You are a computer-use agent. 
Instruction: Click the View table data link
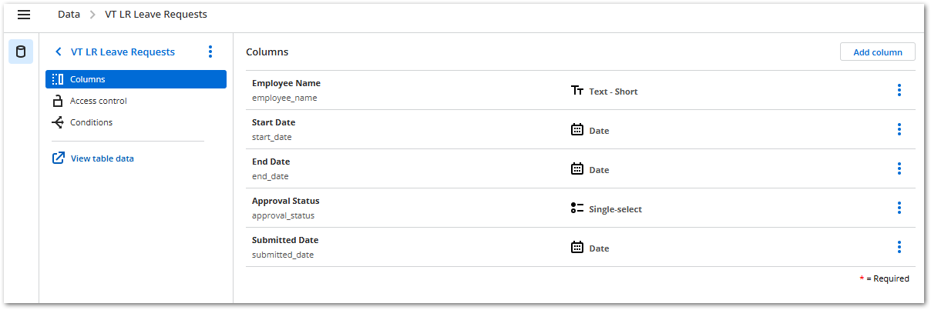click(x=102, y=158)
